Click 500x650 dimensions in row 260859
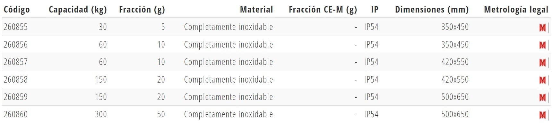The image size is (553, 124). [x=455, y=97]
